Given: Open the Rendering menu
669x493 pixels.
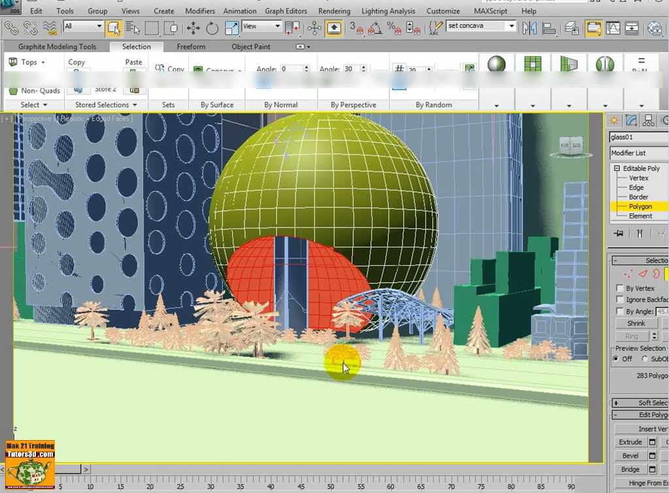Looking at the screenshot, I should (x=334, y=10).
